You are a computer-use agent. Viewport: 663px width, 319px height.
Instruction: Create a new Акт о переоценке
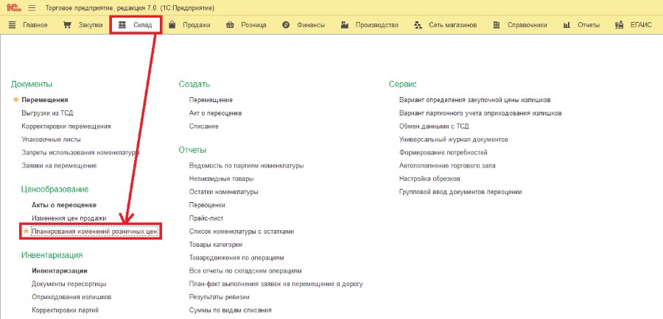(x=216, y=113)
